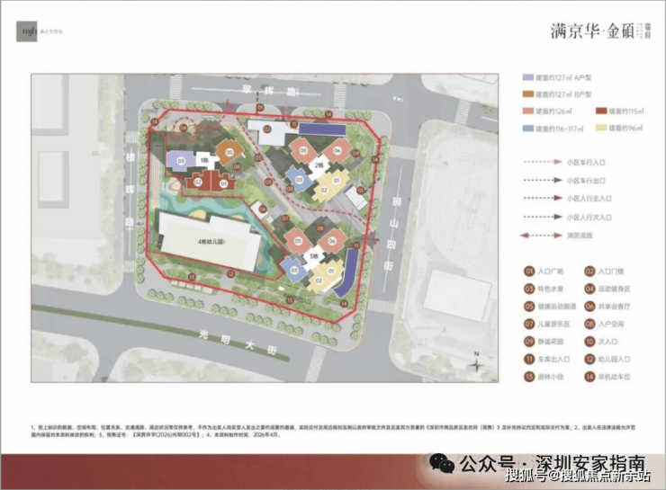Image resolution: width=666 pixels, height=490 pixels.
Task: Click legend marker 07 儿童游乐区
Action: tap(529, 325)
